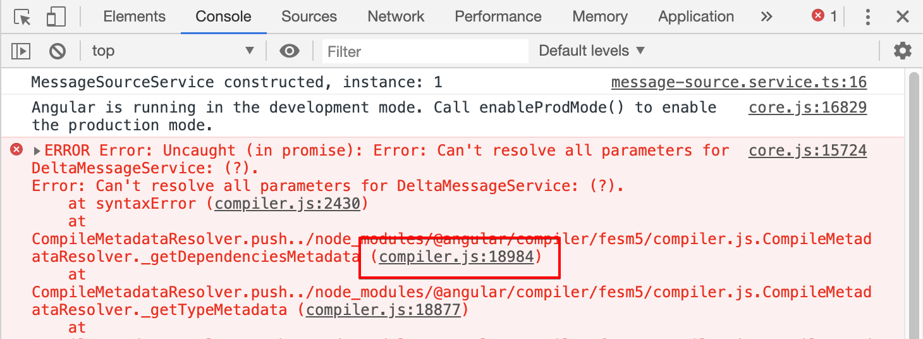Open the compiler.js:18984 source link

456,257
